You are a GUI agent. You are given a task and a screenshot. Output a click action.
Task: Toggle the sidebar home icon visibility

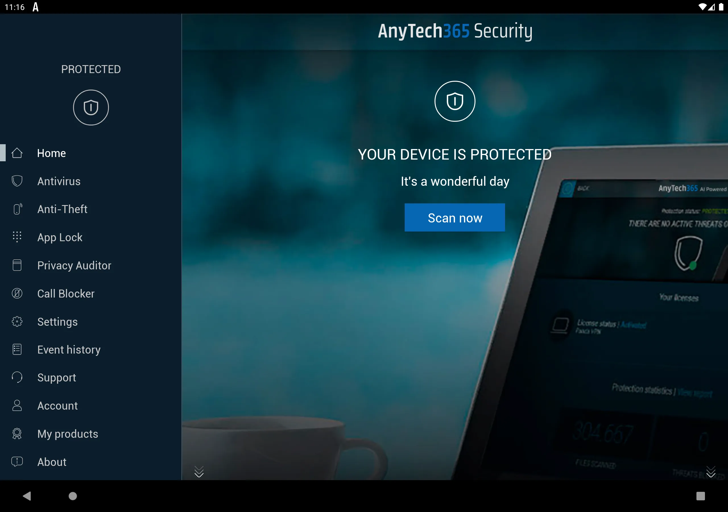tap(16, 152)
